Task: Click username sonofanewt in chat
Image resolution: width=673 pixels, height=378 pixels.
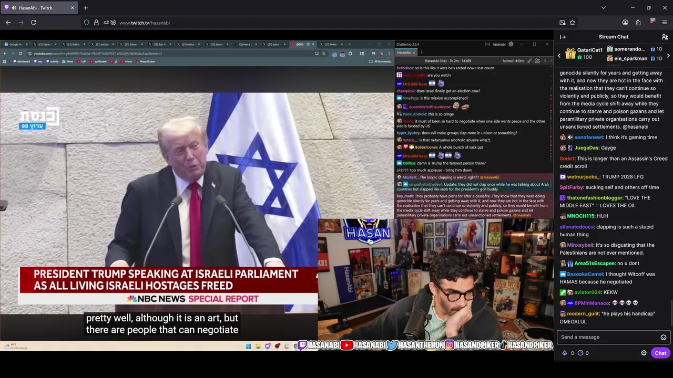Action: point(589,137)
